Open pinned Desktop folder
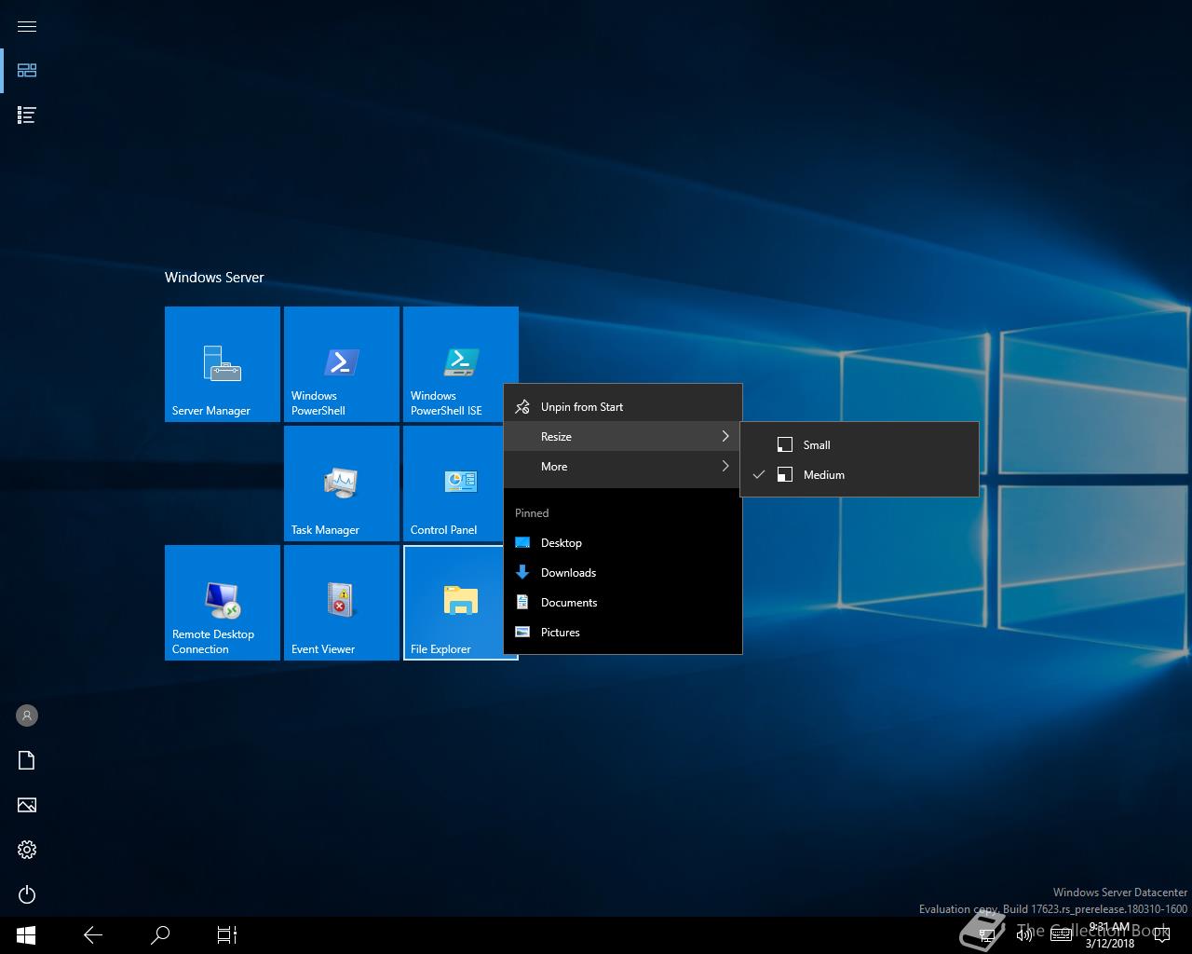This screenshot has width=1192, height=954. 623,543
